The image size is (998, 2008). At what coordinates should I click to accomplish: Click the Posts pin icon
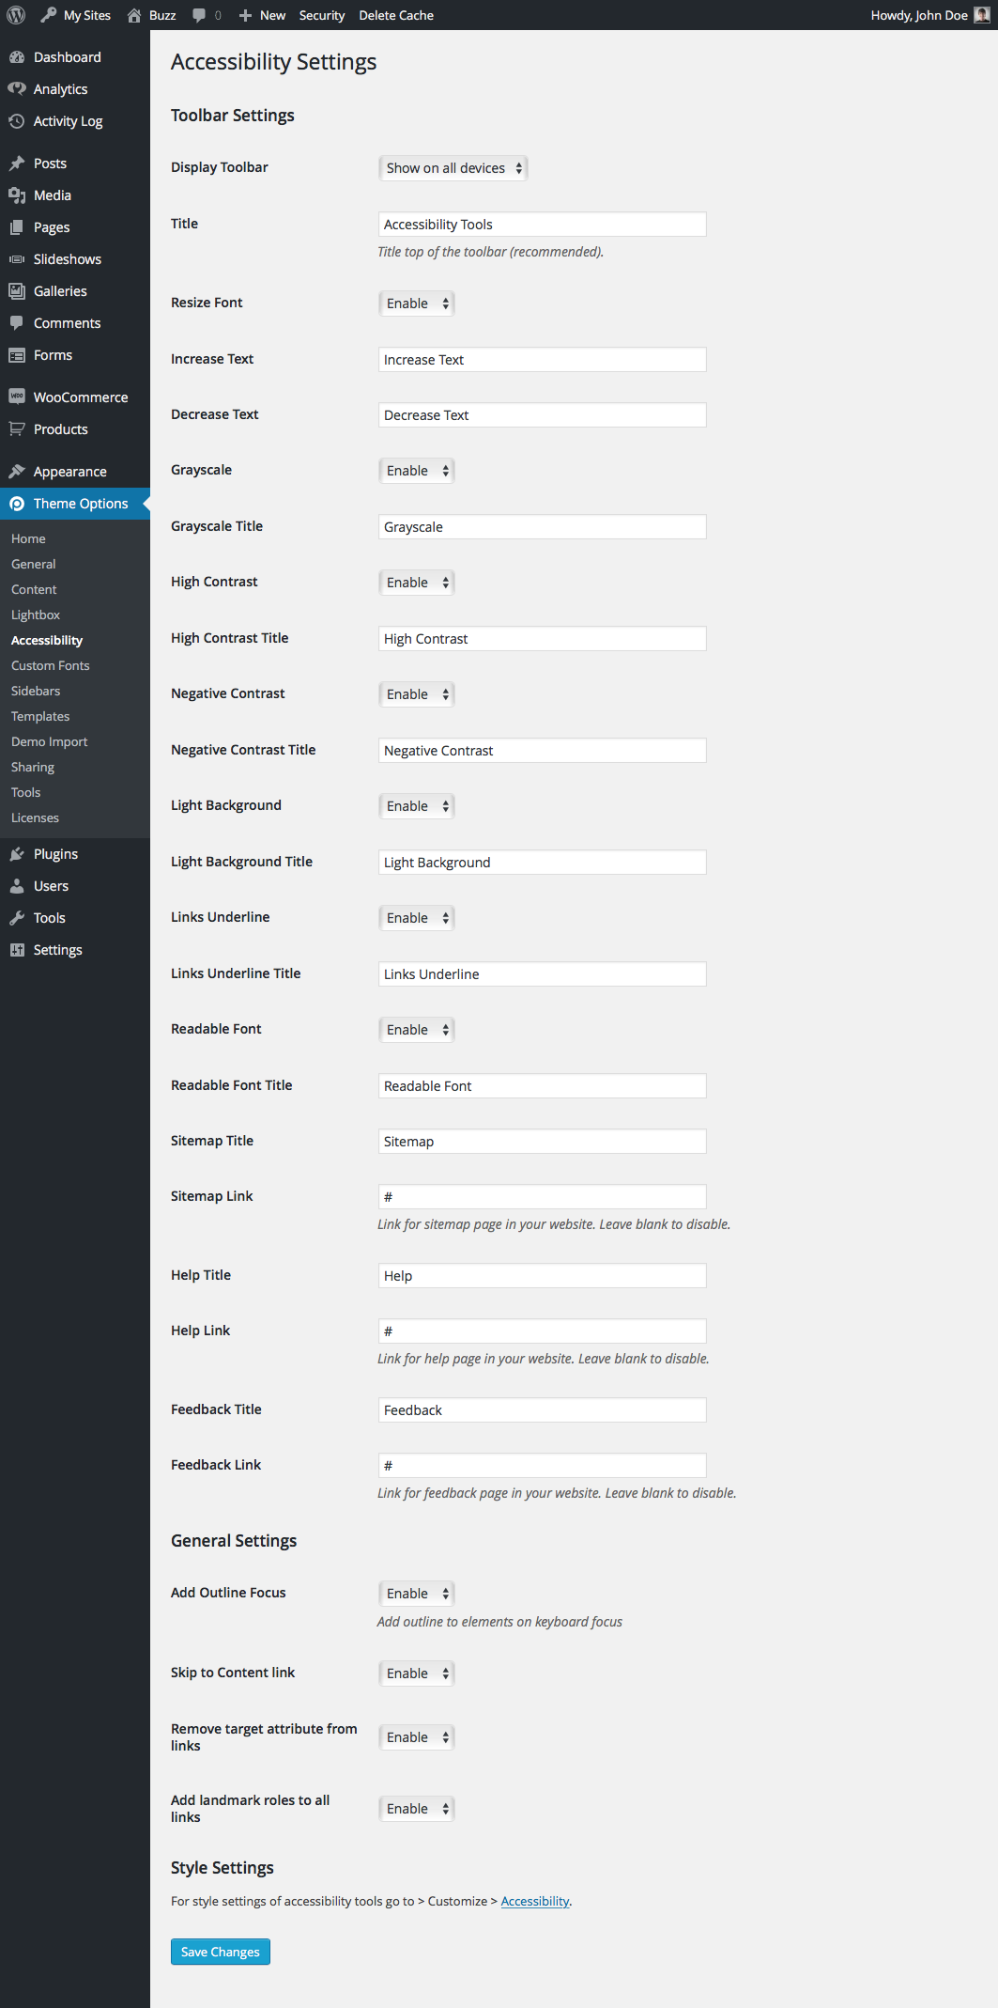(x=17, y=163)
